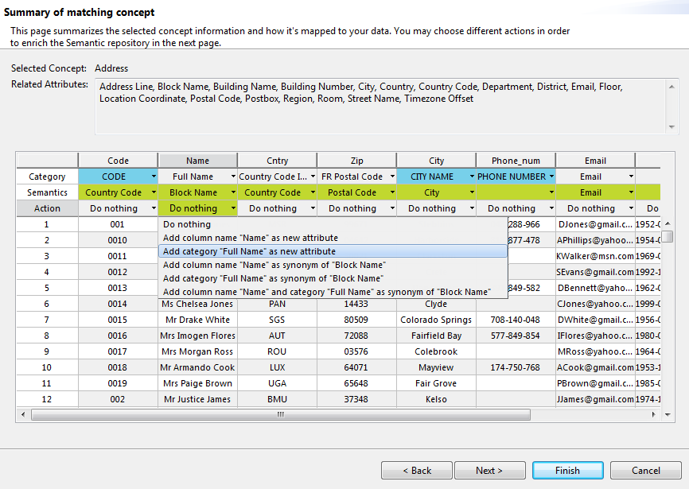Cancel the wizard

point(645,470)
